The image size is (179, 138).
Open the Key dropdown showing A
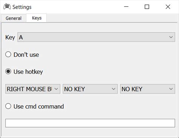pos(96,37)
